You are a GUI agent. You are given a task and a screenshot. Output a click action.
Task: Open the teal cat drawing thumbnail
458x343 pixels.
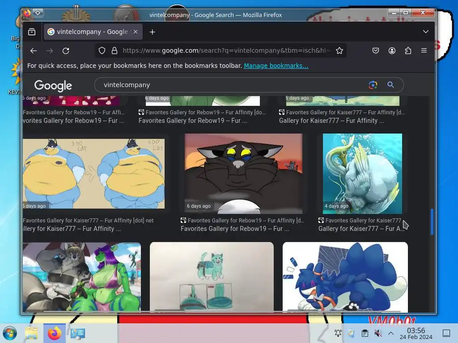pyautogui.click(x=212, y=276)
